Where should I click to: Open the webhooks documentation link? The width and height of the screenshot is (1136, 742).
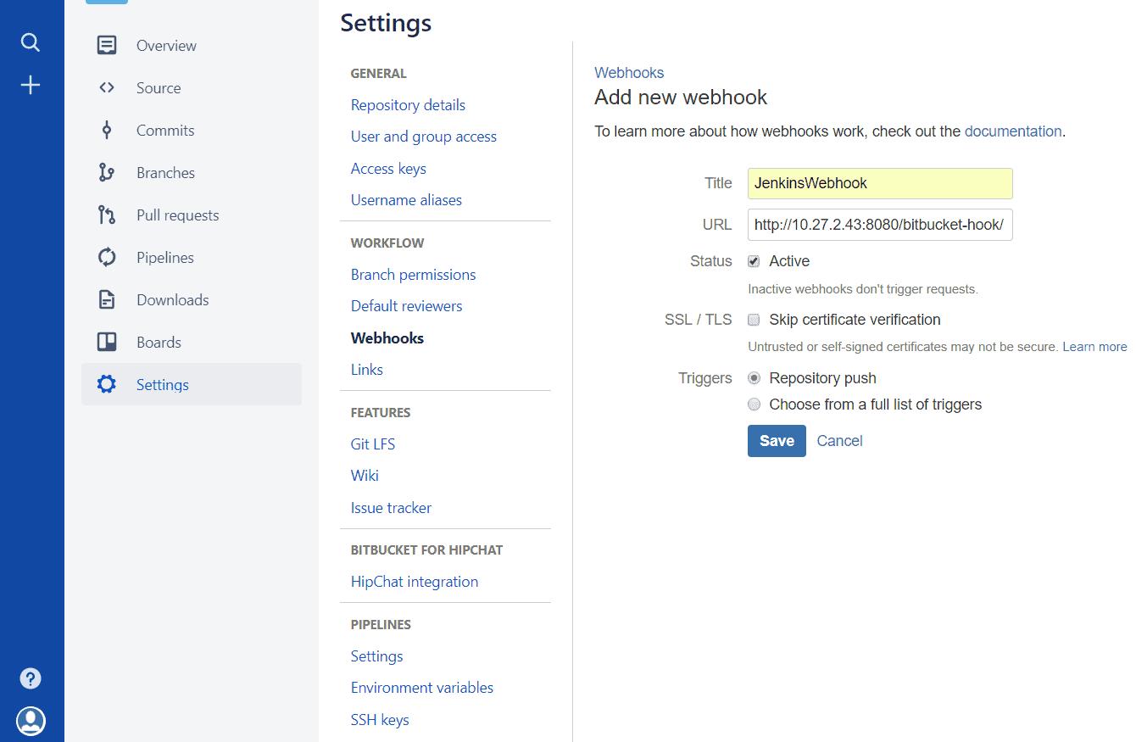1012,131
